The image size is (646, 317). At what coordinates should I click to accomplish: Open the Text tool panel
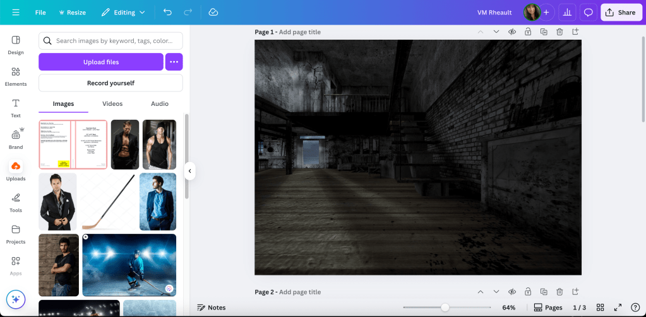click(16, 107)
